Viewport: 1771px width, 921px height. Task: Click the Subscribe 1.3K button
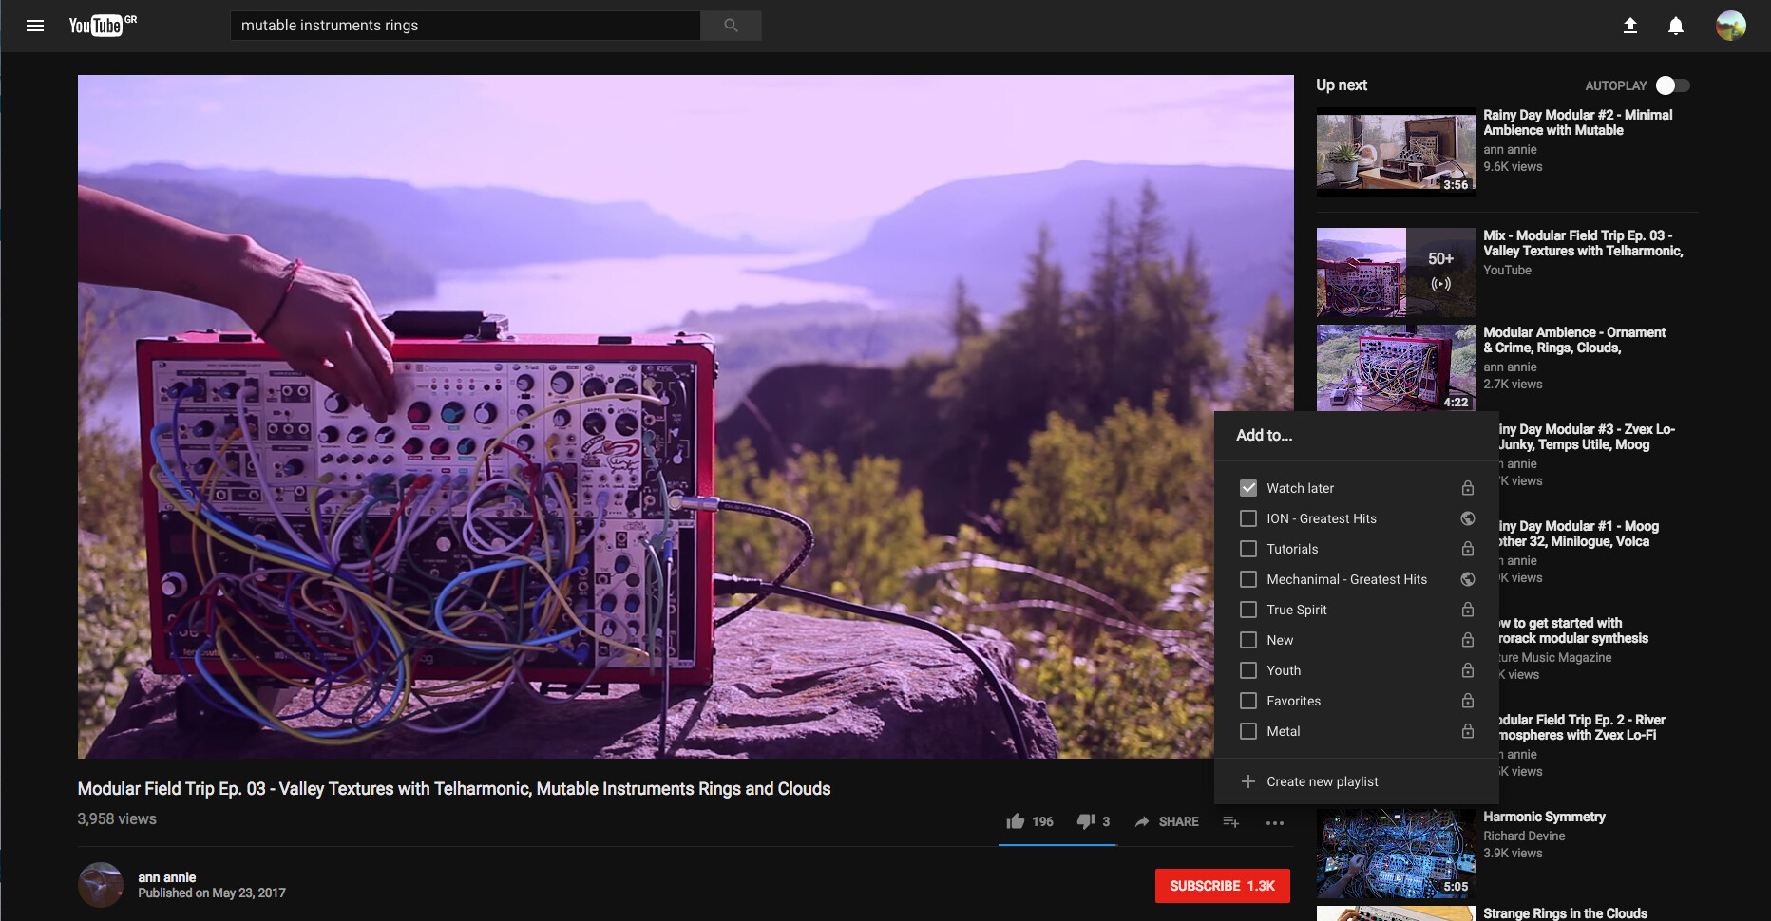pyautogui.click(x=1222, y=886)
